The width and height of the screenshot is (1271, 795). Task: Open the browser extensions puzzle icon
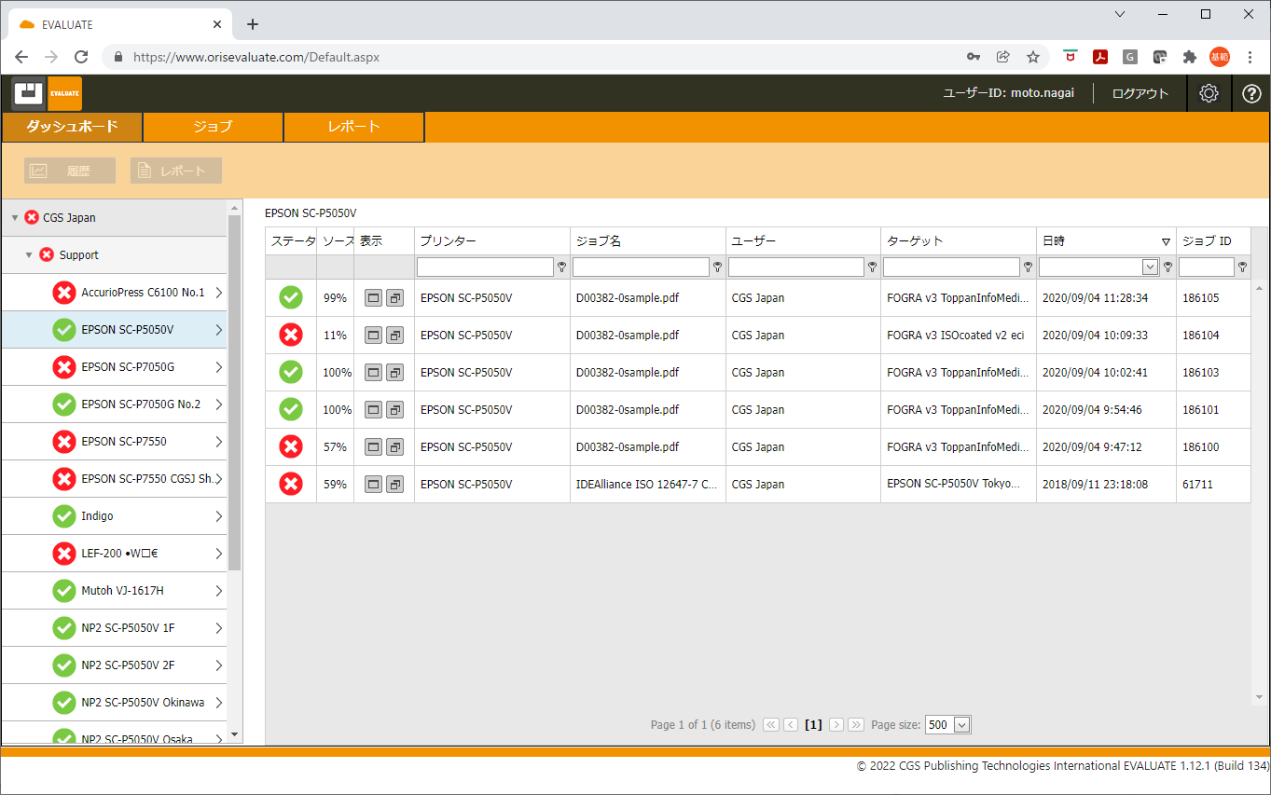tap(1189, 57)
